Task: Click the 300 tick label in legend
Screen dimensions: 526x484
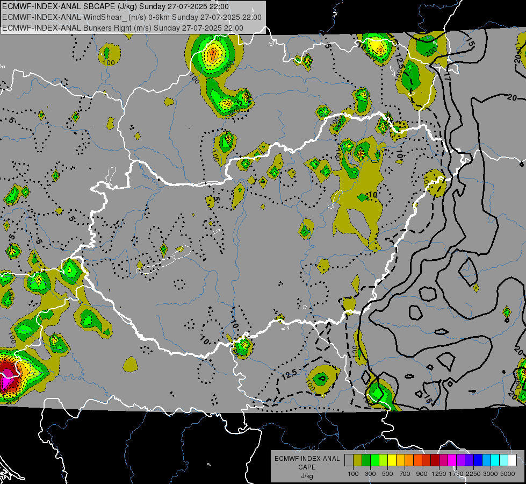Action: point(370,474)
